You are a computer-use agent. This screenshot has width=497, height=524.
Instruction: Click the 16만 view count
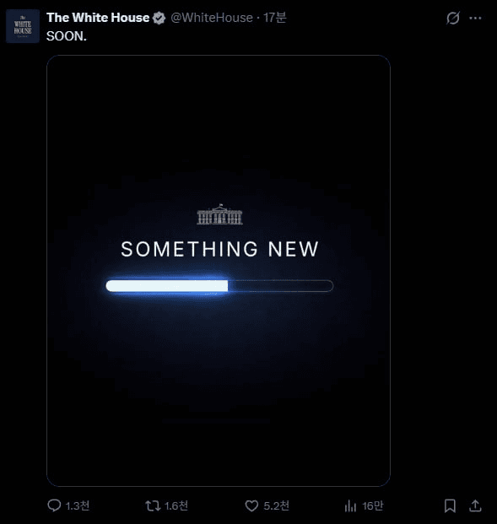[373, 506]
